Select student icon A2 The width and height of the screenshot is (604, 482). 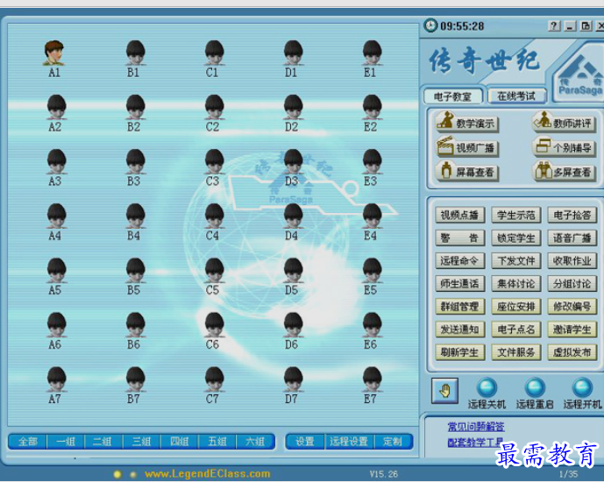[x=56, y=108]
